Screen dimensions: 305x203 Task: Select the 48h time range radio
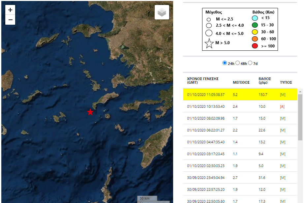click(238, 63)
